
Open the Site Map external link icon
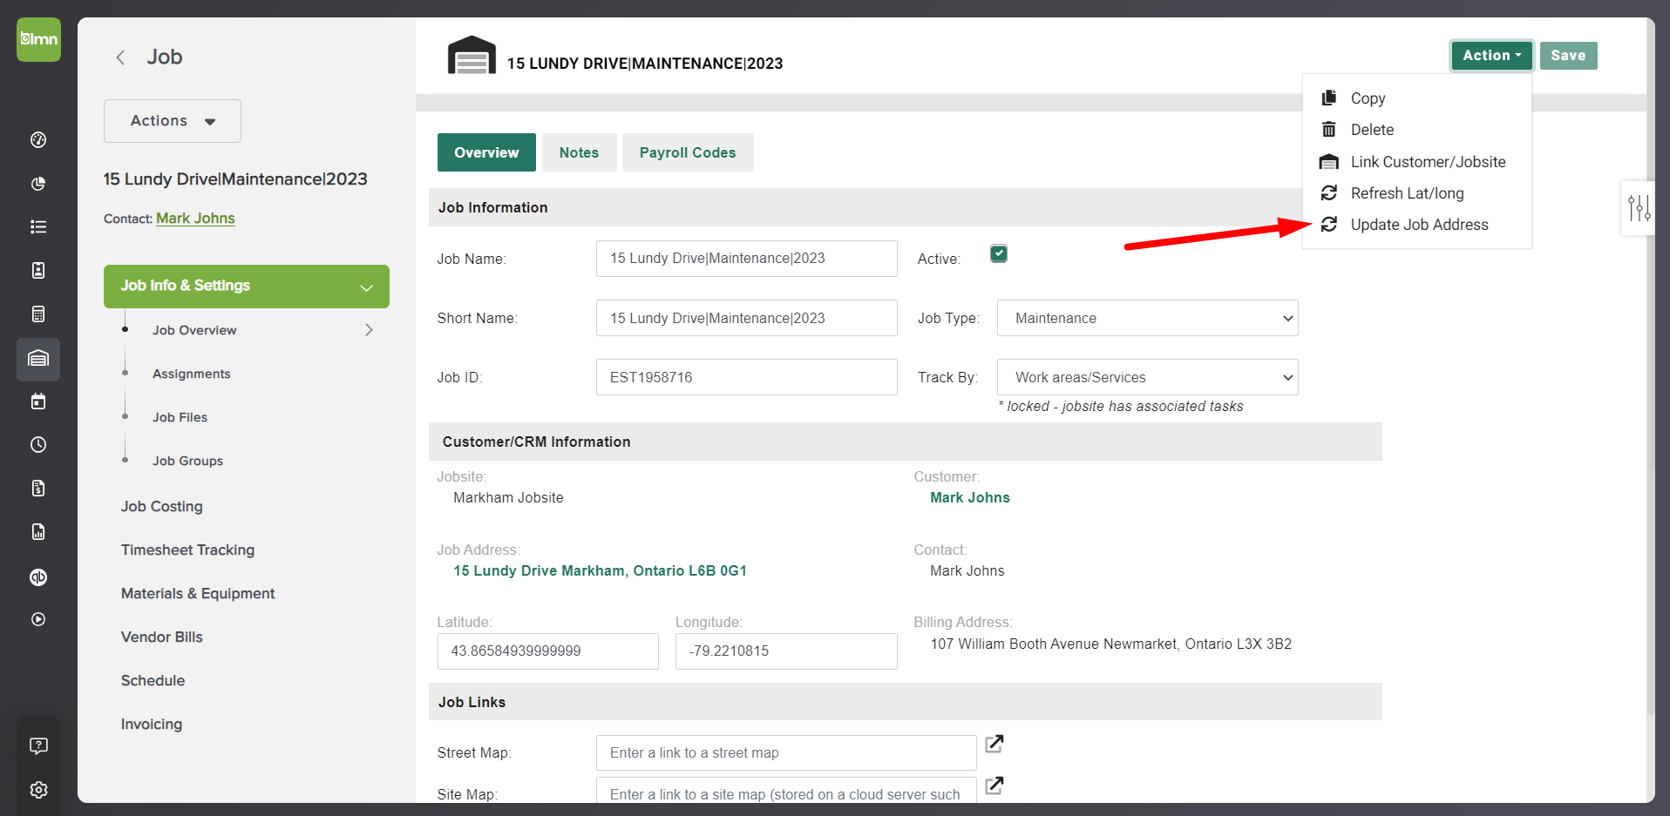coord(995,786)
